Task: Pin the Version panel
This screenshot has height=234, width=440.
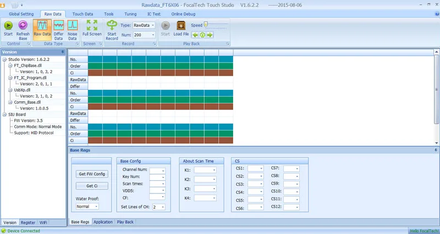Action: pyautogui.click(x=63, y=52)
